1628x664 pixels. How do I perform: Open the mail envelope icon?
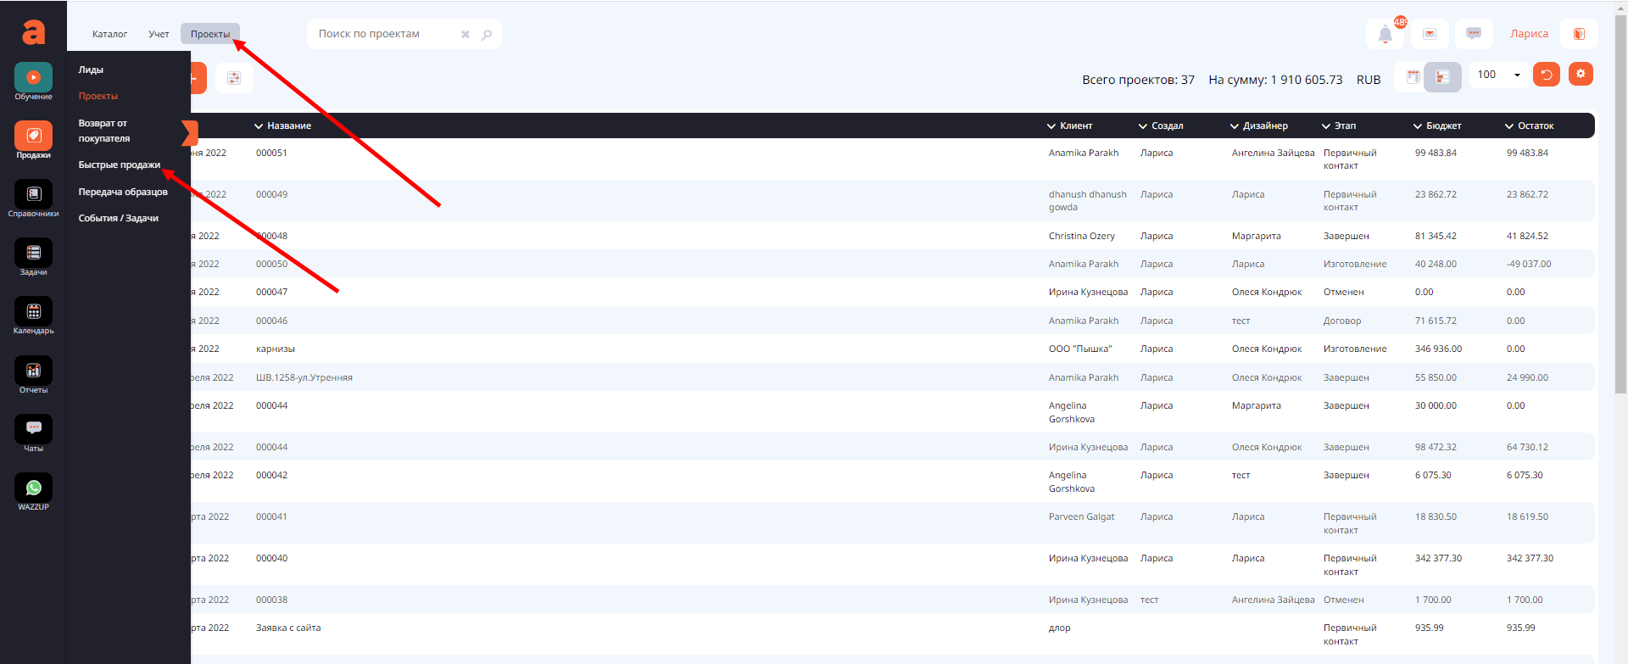(1430, 34)
